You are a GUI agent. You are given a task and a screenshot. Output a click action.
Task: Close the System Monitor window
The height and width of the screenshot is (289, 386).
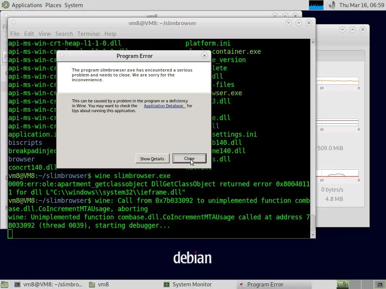click(363, 29)
